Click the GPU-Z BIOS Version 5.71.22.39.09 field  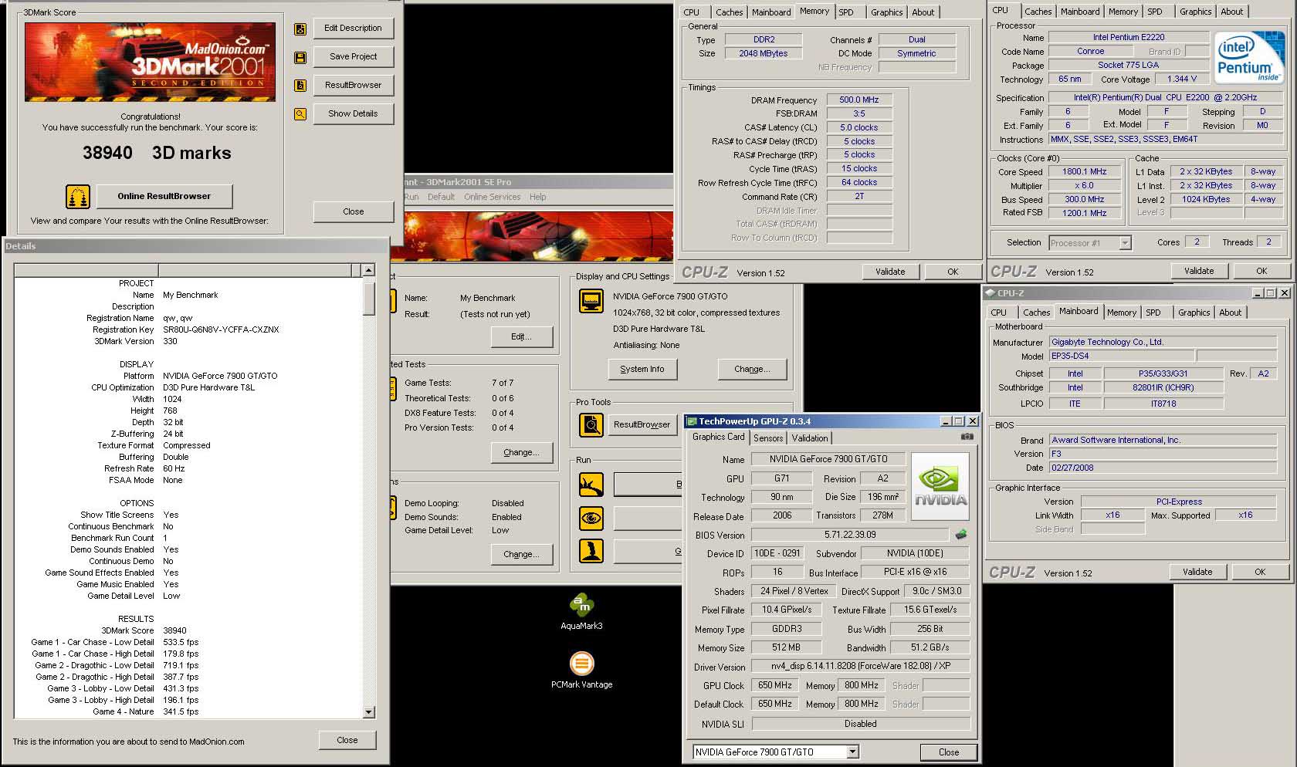(x=850, y=535)
